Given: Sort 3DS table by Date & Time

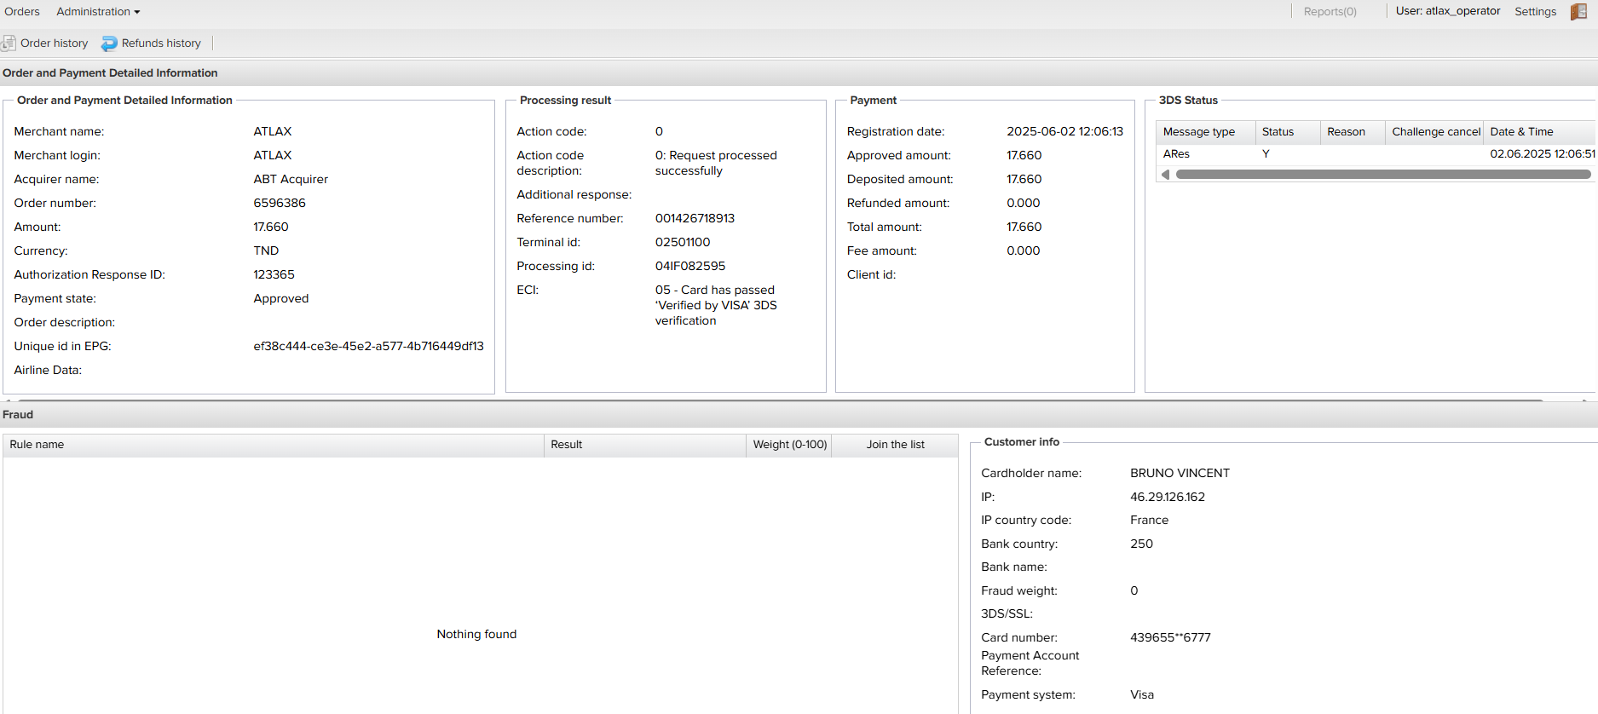Looking at the screenshot, I should (1521, 132).
